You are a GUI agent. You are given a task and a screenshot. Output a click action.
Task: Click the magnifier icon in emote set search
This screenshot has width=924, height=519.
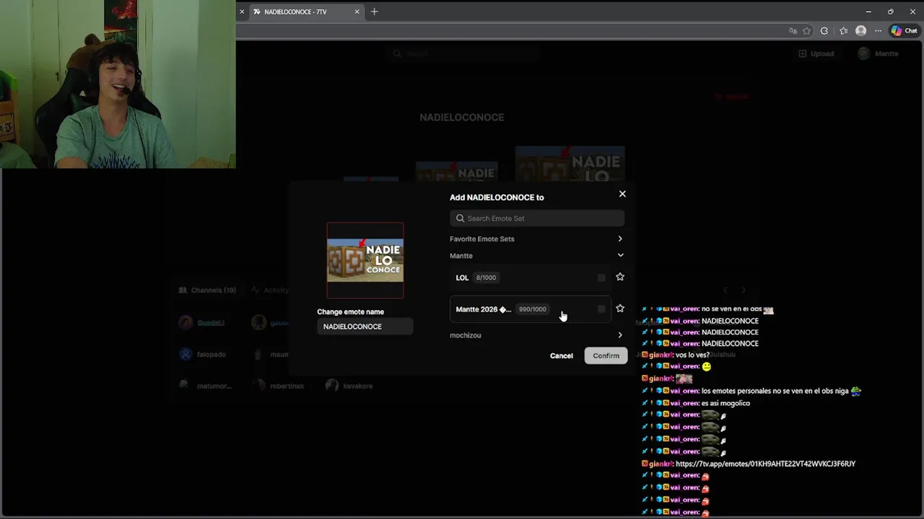click(x=460, y=218)
